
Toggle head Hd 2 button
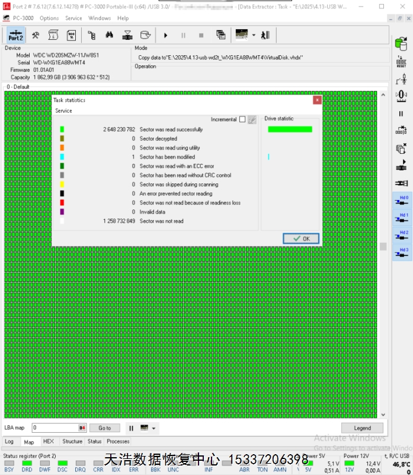[401, 236]
